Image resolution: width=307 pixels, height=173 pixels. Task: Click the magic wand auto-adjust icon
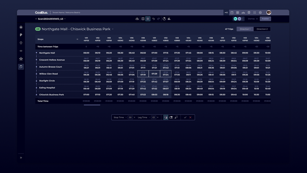coord(176,117)
